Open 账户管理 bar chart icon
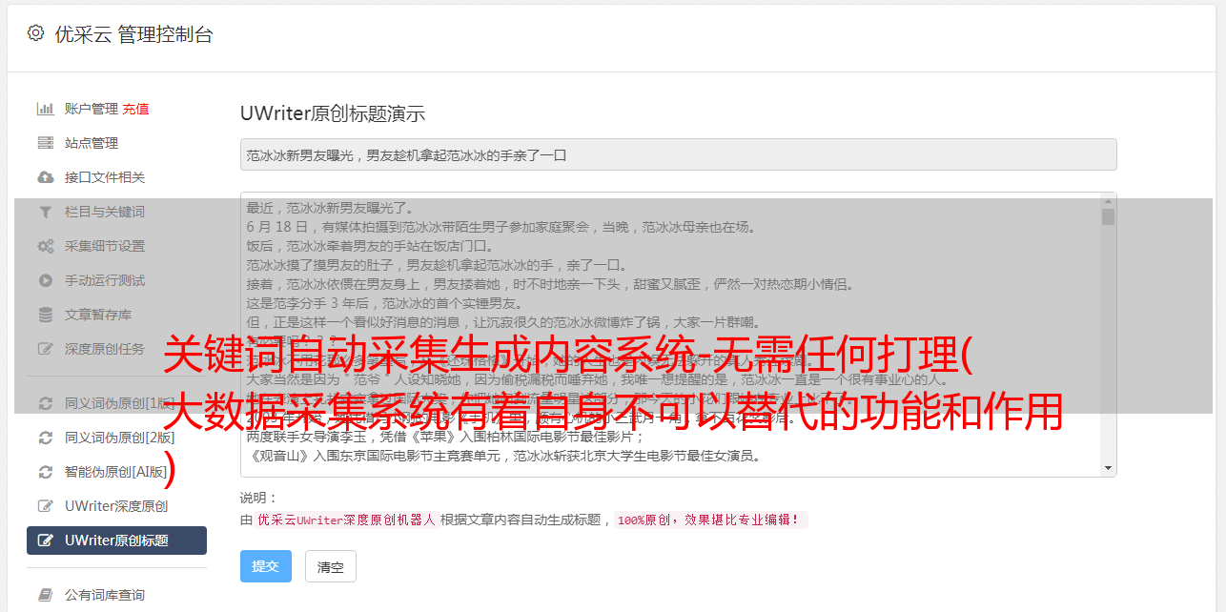Screen dimensions: 1226x612 45,109
